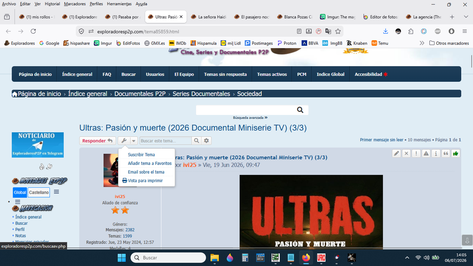Show more bookmarks chevron
473x266 pixels.
coord(422,43)
